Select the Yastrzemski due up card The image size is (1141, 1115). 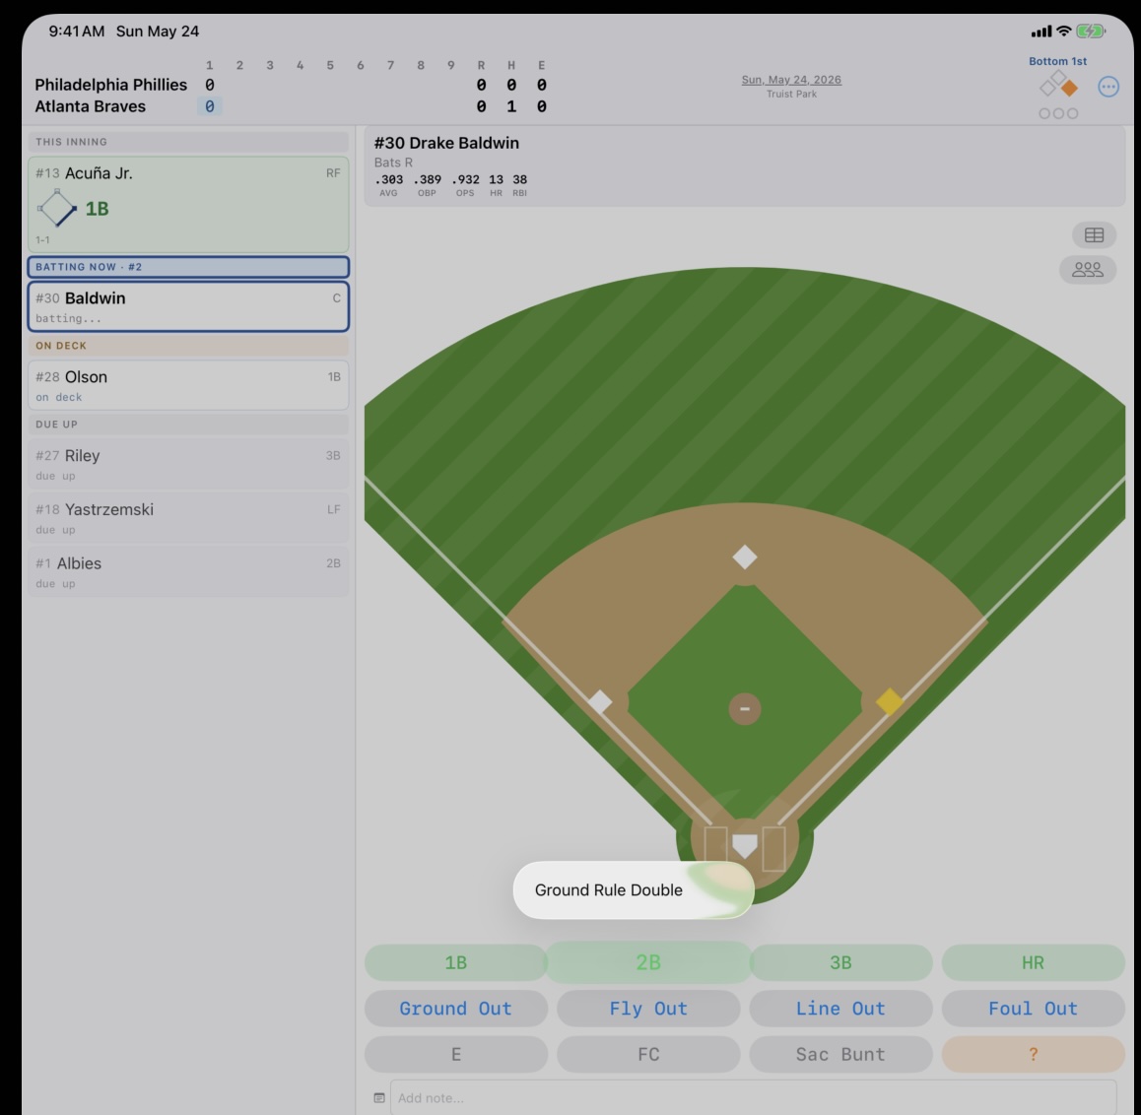pyautogui.click(x=188, y=518)
